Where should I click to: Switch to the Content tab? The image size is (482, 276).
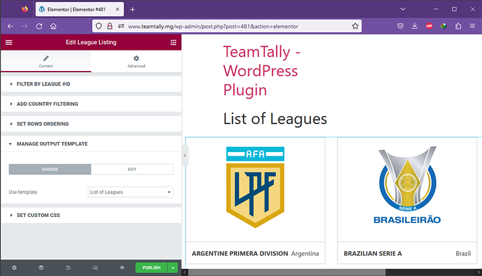46,61
